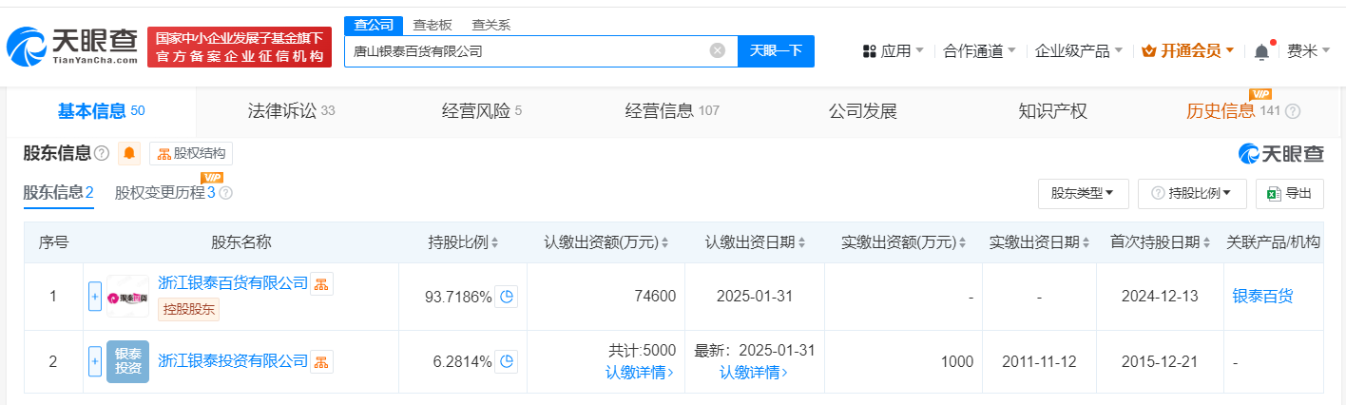Open help icon next to 股东信息 heading
This screenshot has width=1346, height=405.
pos(102,153)
